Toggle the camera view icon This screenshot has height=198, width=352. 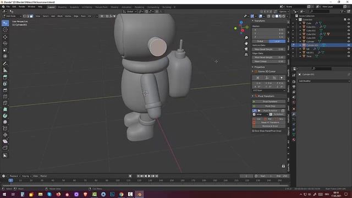[246, 49]
